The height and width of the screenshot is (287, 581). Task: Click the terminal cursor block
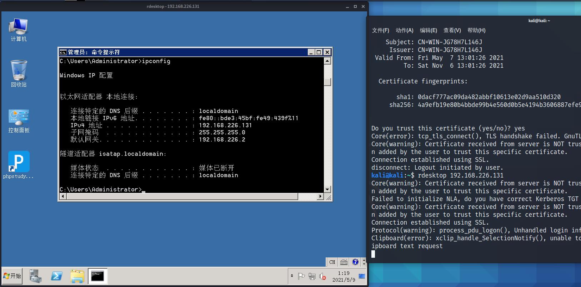tap(373, 254)
